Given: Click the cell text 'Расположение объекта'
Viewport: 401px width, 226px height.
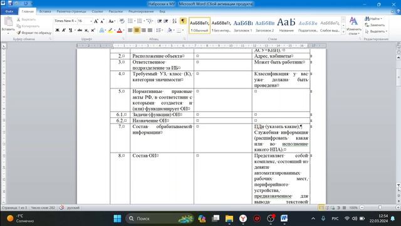Looking at the screenshot, I should coord(157,56).
